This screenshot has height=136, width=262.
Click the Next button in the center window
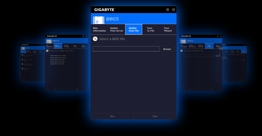155,116
